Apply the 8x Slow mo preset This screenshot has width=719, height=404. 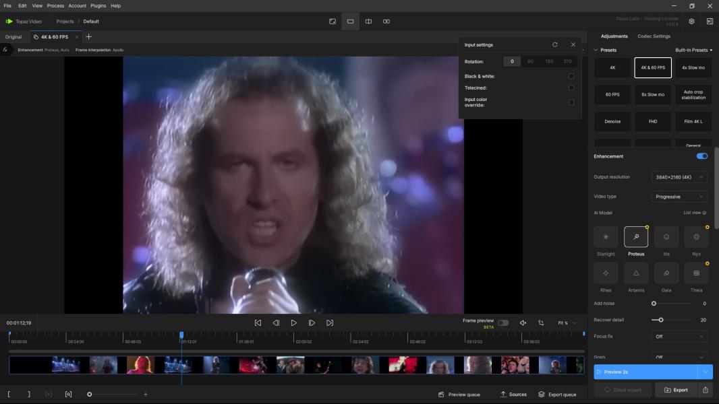[x=653, y=95]
